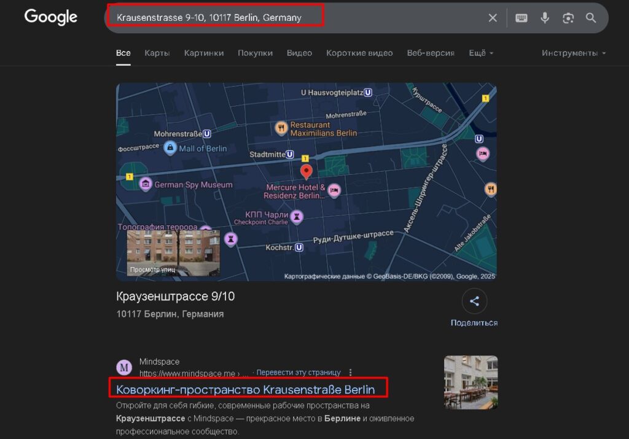The height and width of the screenshot is (439, 629).
Task: Open search by image camera icon
Action: 568,18
